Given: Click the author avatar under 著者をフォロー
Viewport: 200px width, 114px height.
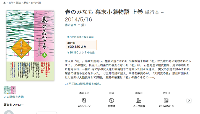Looking at the screenshot, I should click(9, 112).
